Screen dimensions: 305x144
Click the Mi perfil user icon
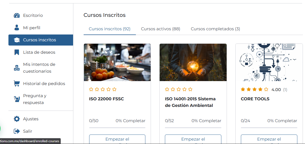(17, 28)
